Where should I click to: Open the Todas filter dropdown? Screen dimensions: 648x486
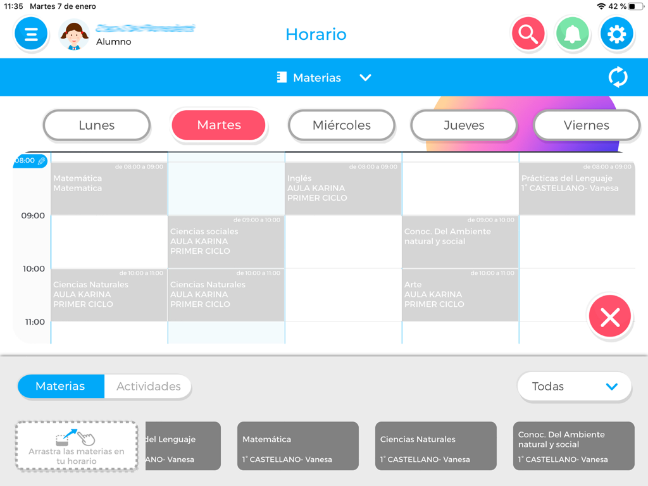click(x=573, y=386)
